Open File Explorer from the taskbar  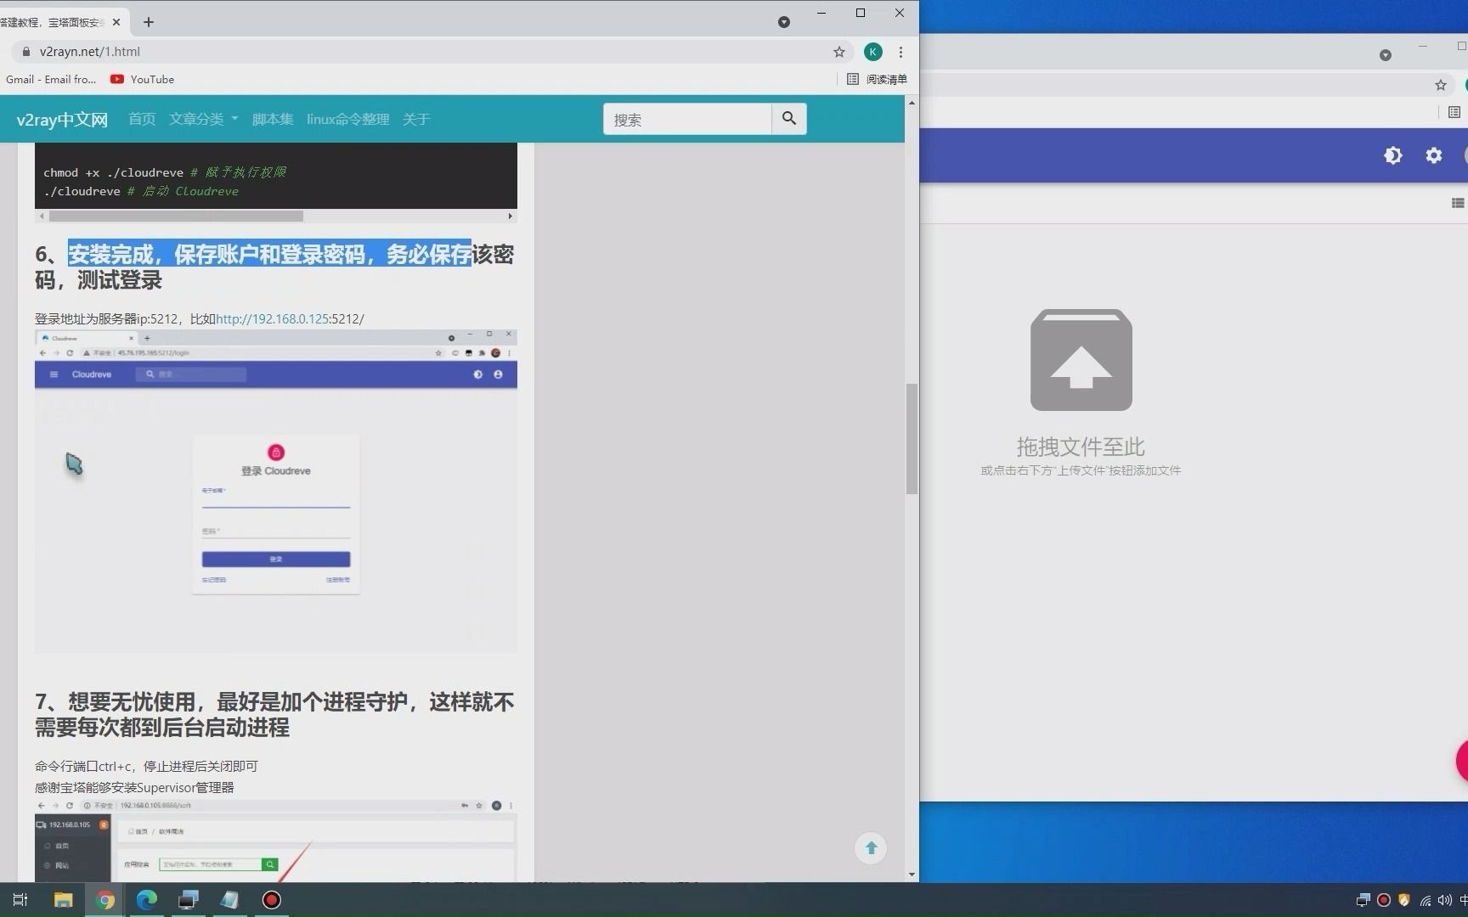pyautogui.click(x=62, y=900)
